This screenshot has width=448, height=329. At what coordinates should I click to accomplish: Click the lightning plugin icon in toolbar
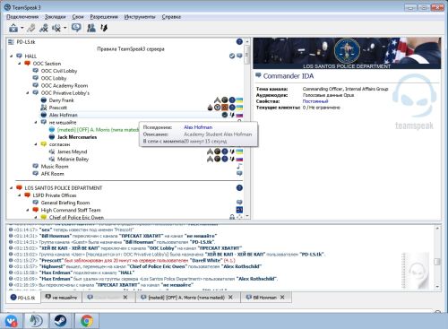click(104, 28)
